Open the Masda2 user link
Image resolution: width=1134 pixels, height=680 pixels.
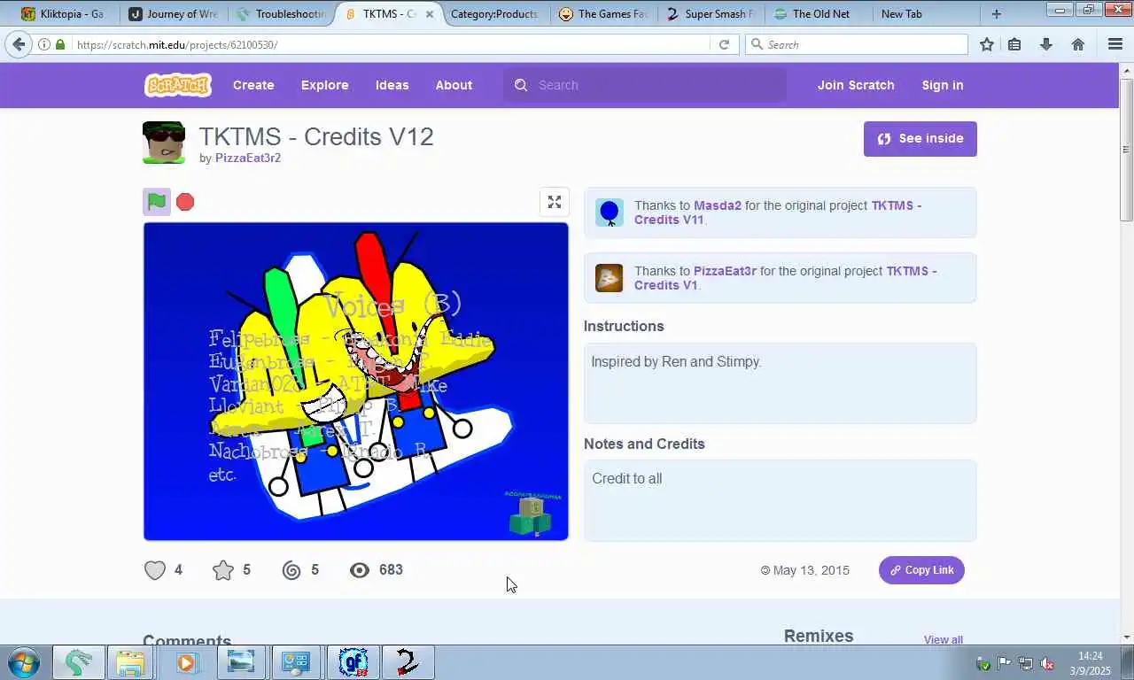tap(718, 205)
